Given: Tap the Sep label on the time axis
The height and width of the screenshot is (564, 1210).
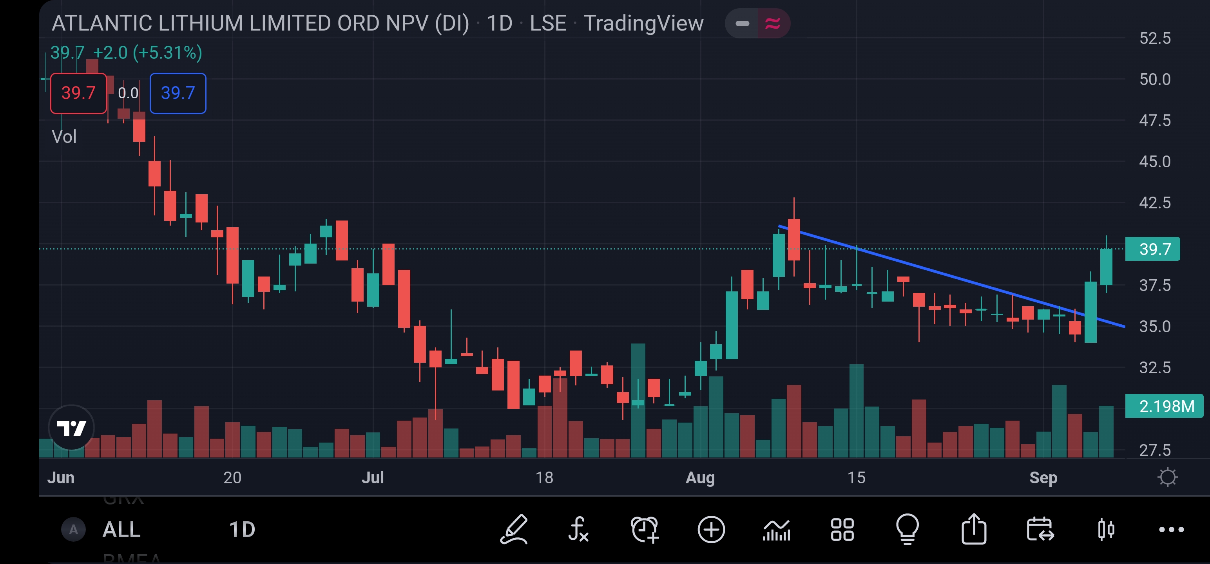Looking at the screenshot, I should click(x=1043, y=477).
